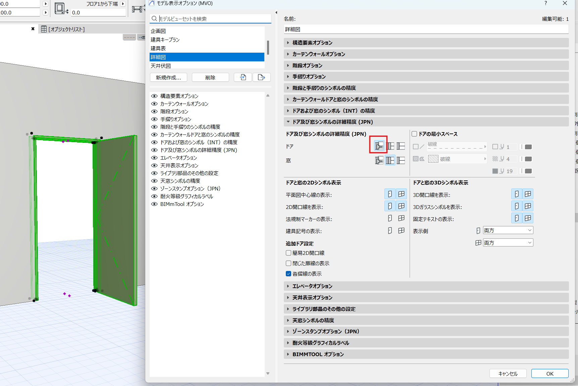Toggle window icon for 3D開口線を表示
The height and width of the screenshot is (386, 578).
coord(528,194)
